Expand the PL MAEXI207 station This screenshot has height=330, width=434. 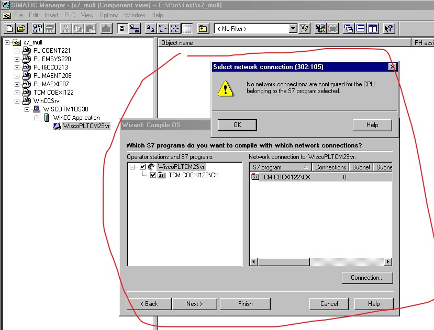17,84
